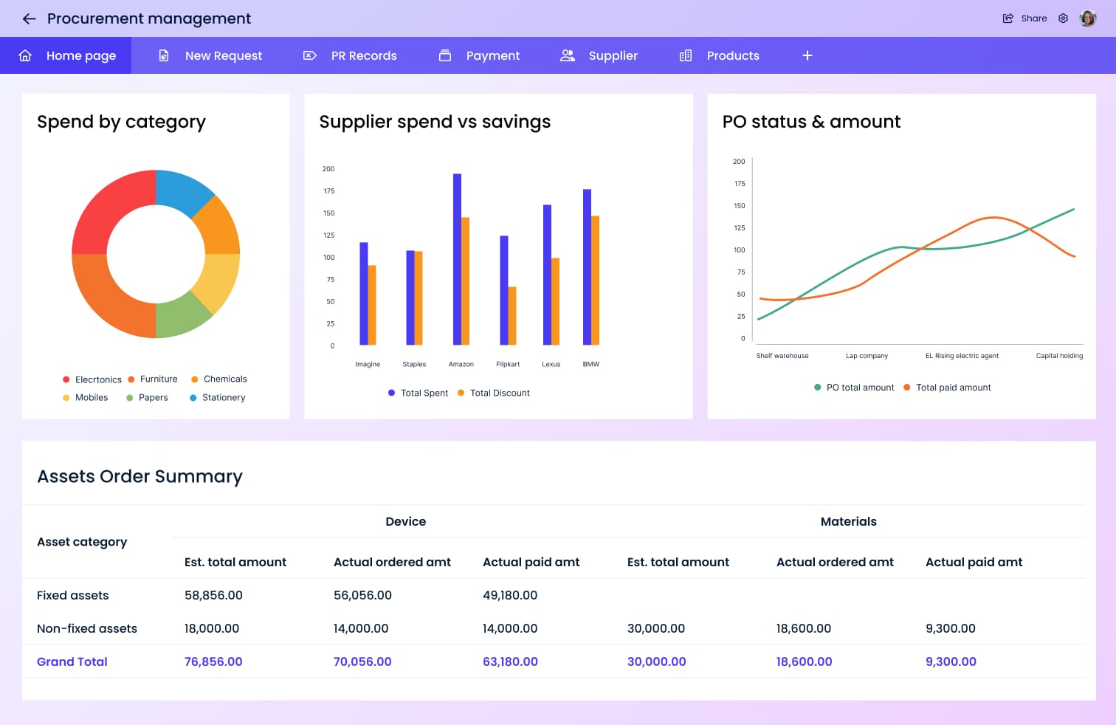This screenshot has width=1116, height=725.
Task: Click the Products building icon
Action: (x=686, y=55)
